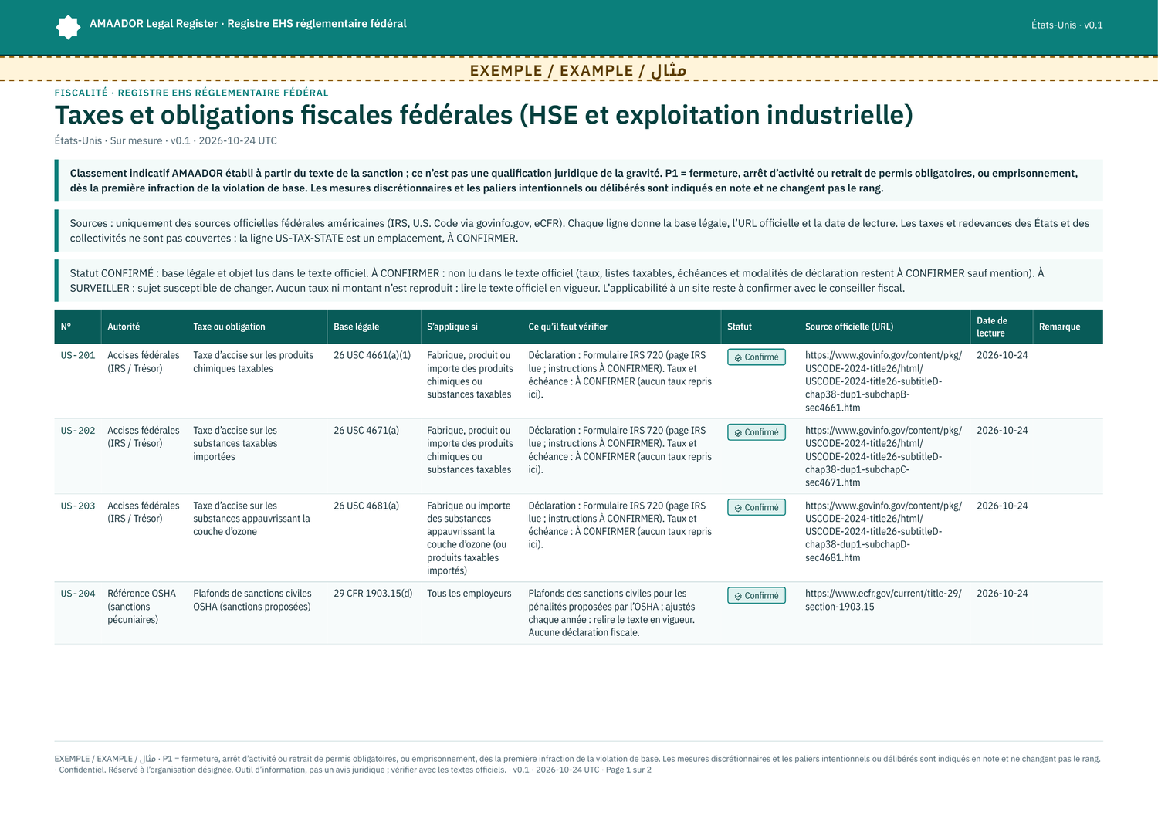This screenshot has width=1158, height=819.
Task: Click the AMAADOR star logo
Action: click(68, 27)
